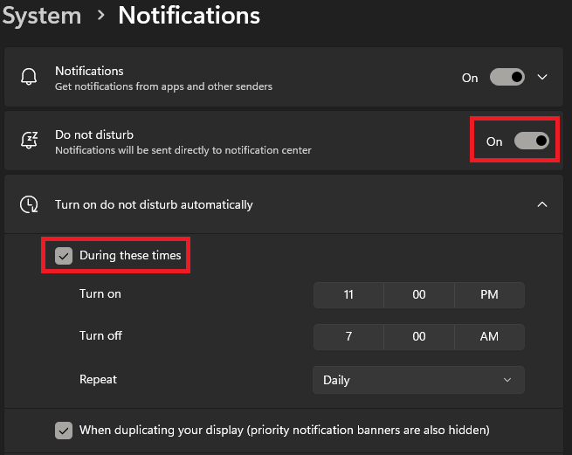572x455 pixels.
Task: Disable the Do not disturb toggle
Action: click(x=531, y=141)
